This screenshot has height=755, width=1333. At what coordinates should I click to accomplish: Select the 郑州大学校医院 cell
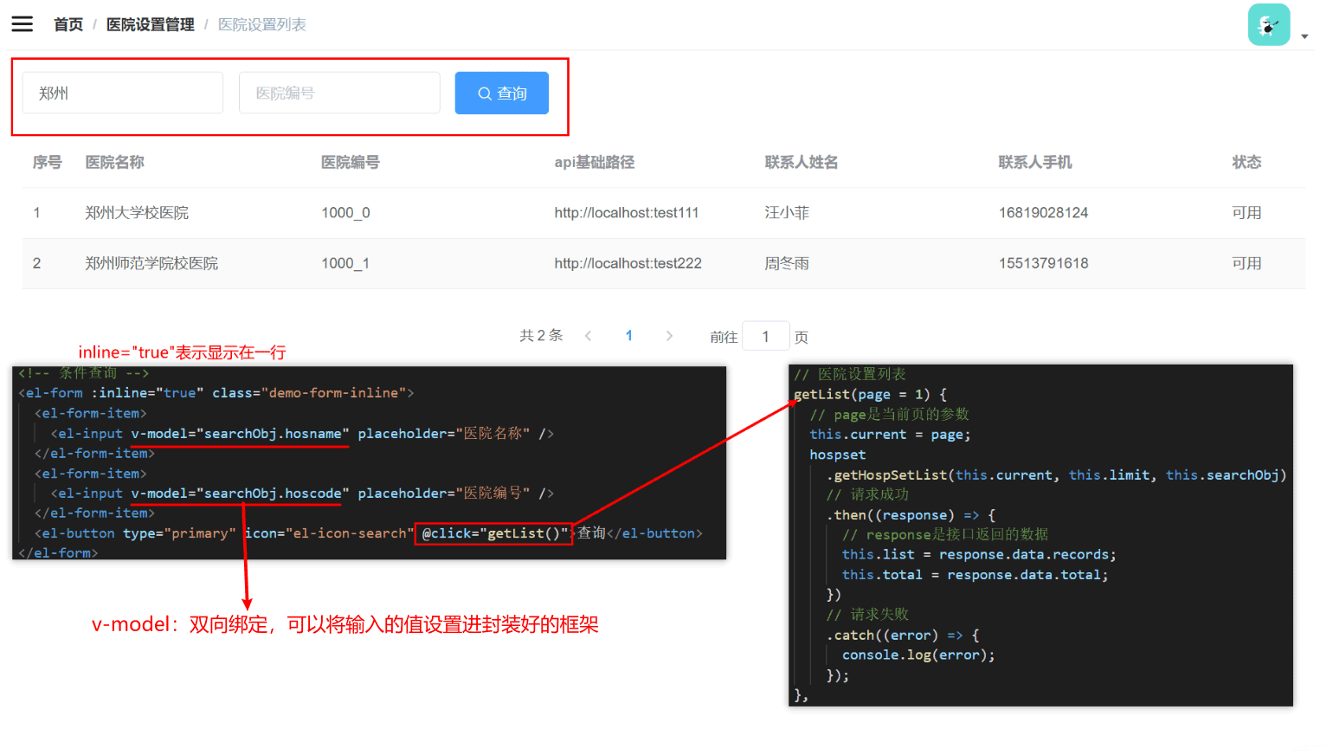pos(137,213)
